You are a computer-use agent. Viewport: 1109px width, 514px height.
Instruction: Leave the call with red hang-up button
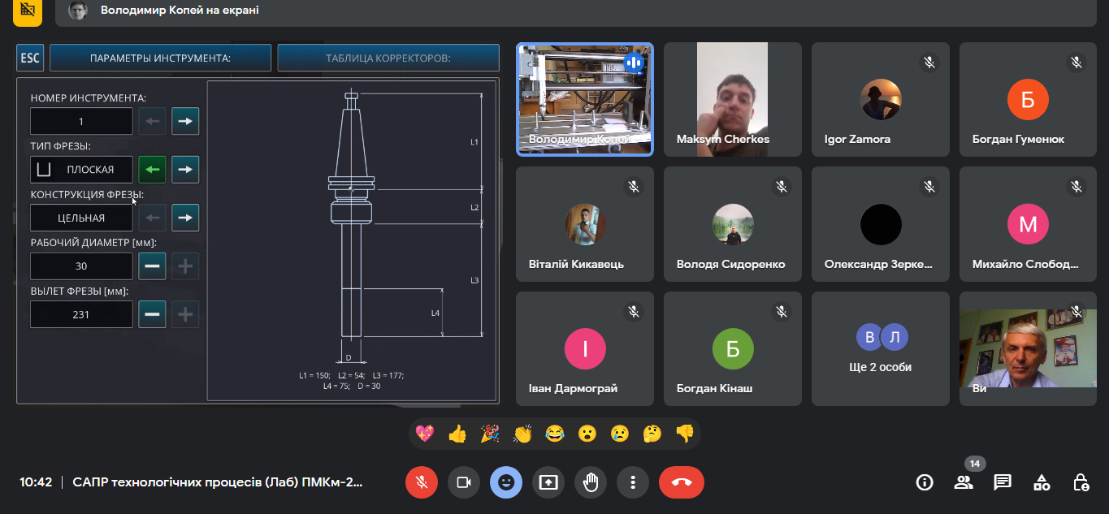click(682, 482)
